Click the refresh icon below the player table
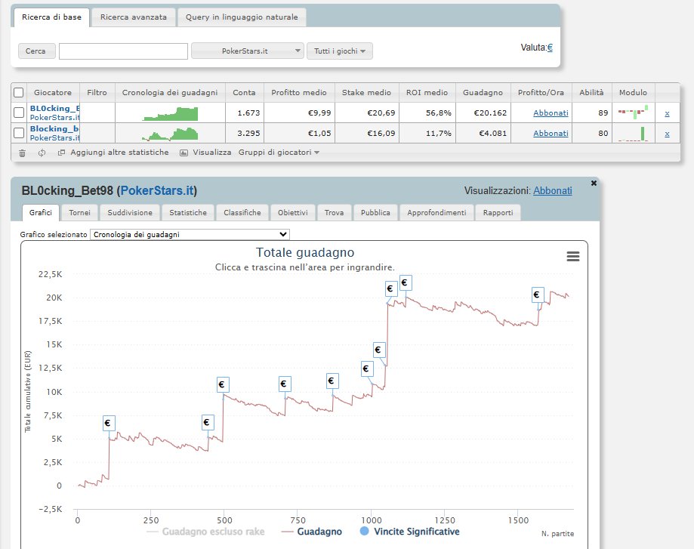 click(42, 153)
